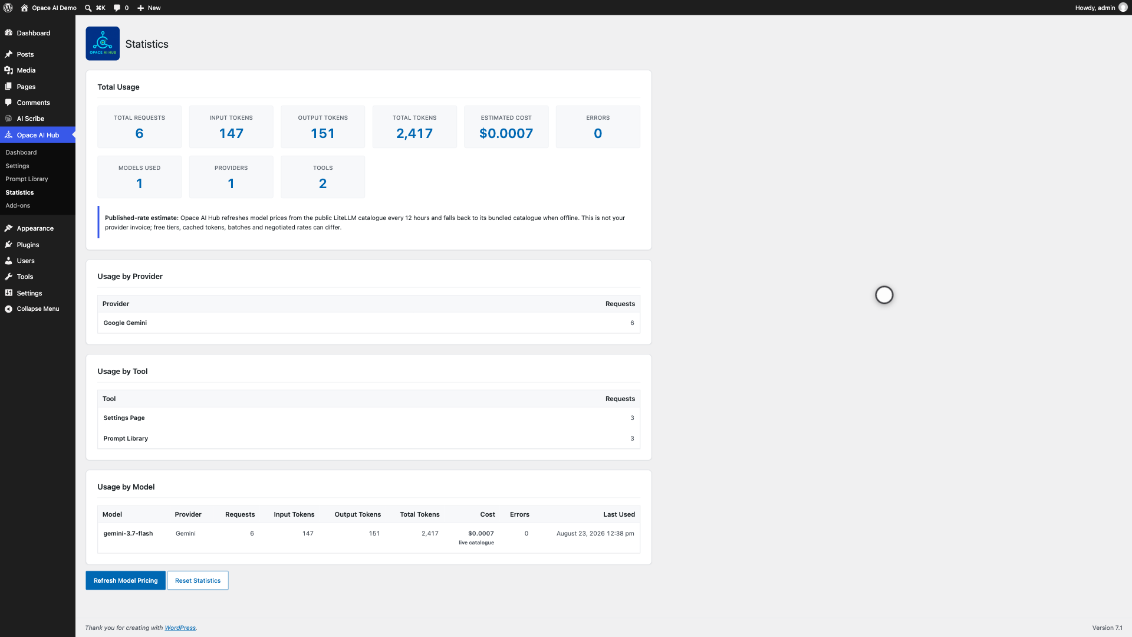Click the Dashboard gauge icon in sidebar

pos(9,32)
